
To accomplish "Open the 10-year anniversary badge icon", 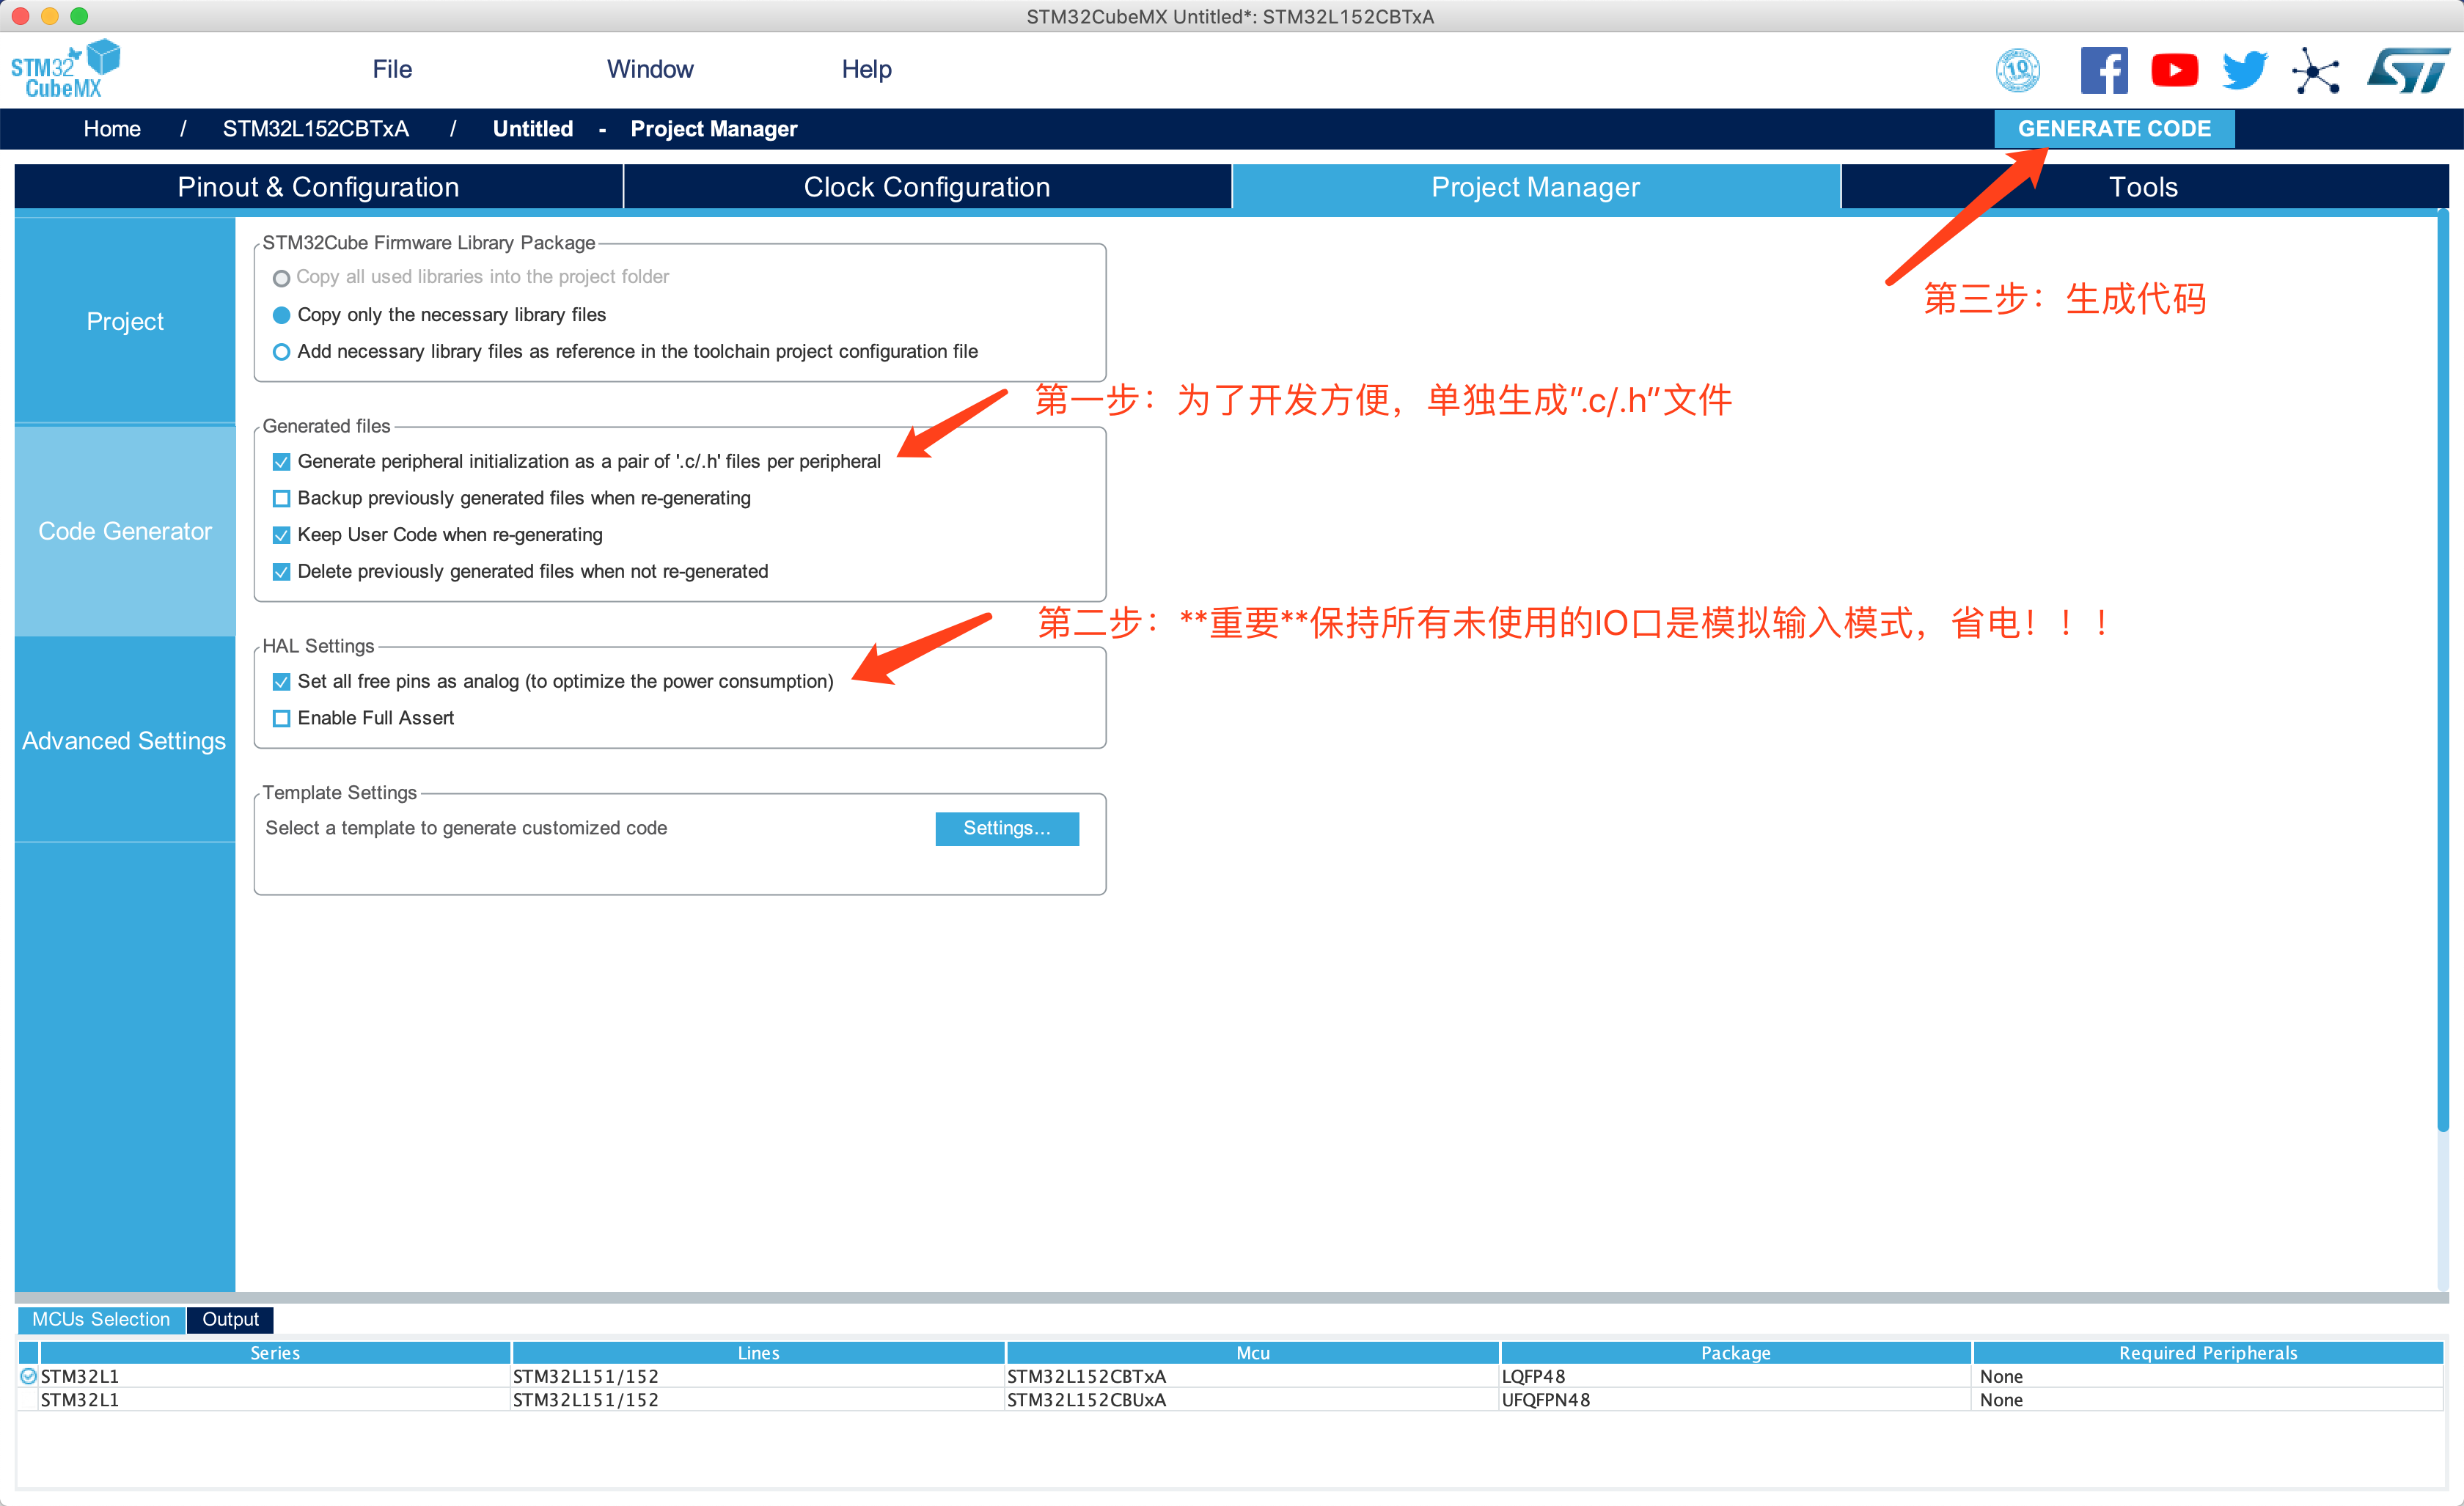I will tap(2017, 70).
